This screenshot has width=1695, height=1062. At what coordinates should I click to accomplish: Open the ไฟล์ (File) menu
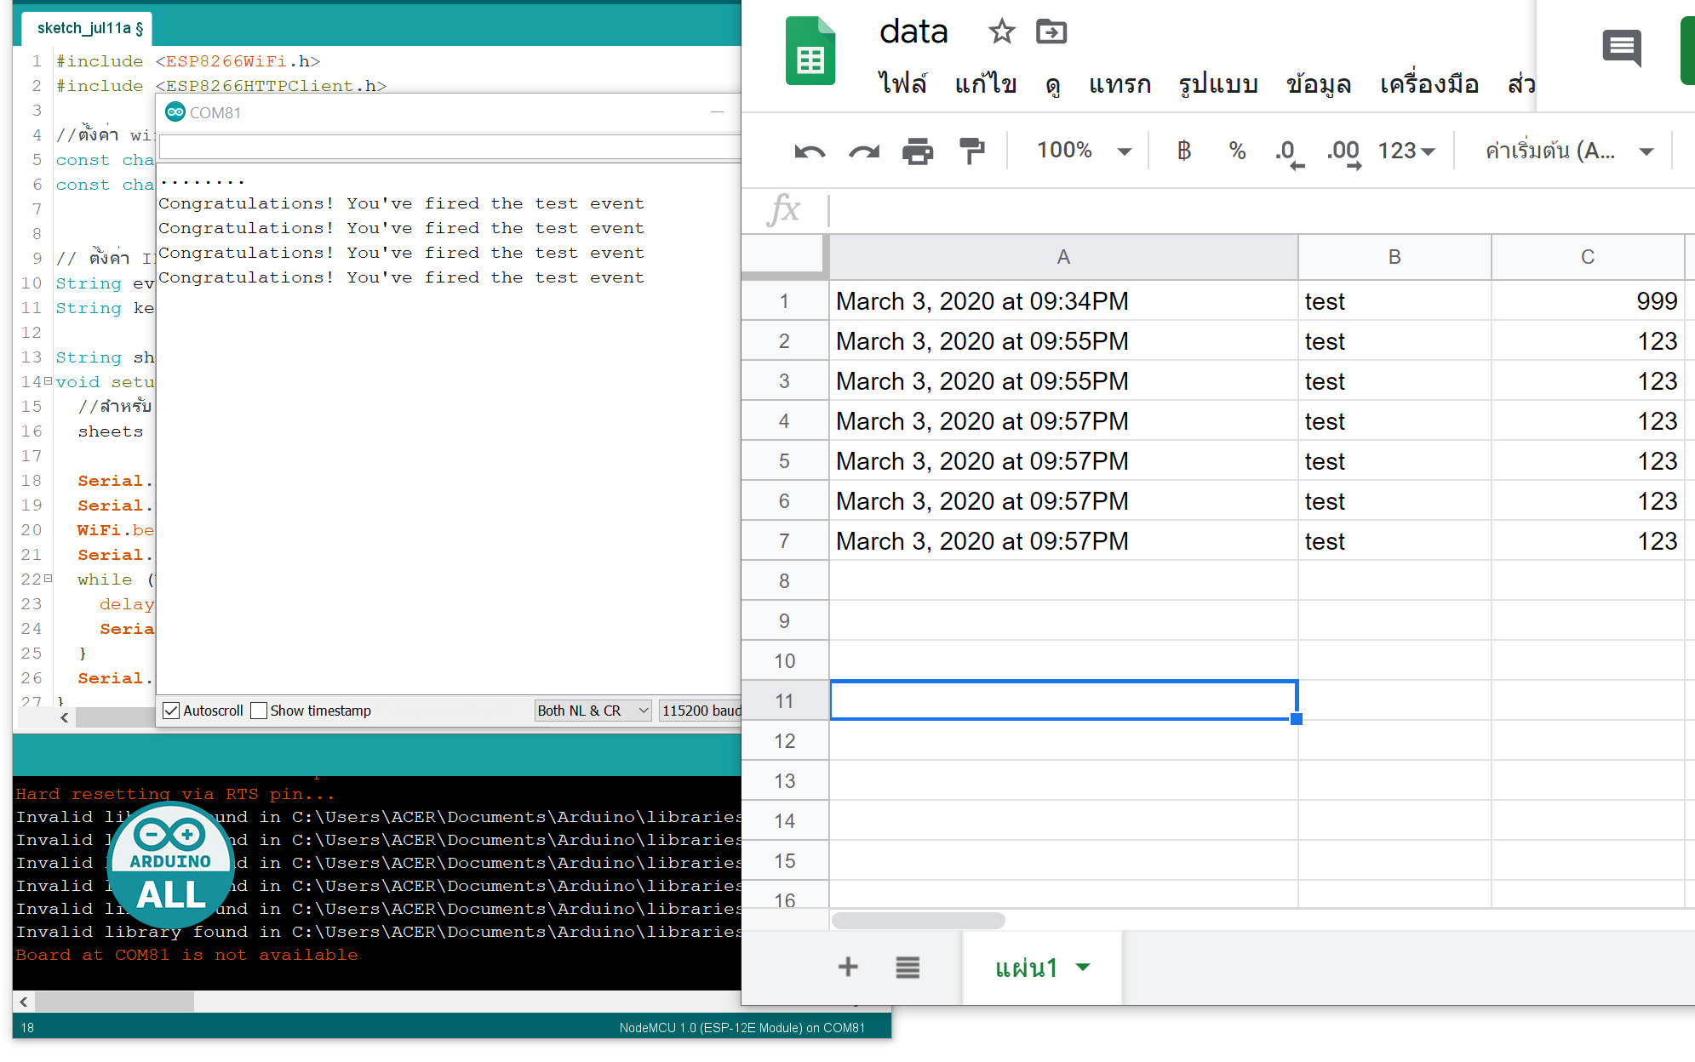(902, 83)
